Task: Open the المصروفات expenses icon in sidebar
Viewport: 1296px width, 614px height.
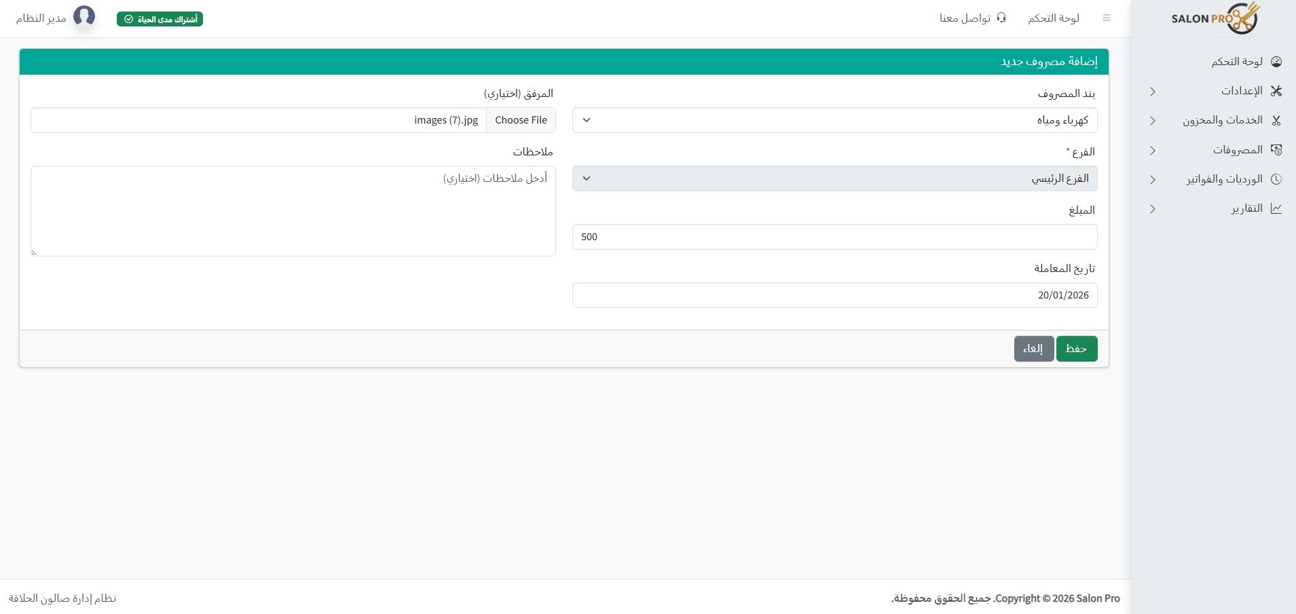Action: click(x=1276, y=149)
